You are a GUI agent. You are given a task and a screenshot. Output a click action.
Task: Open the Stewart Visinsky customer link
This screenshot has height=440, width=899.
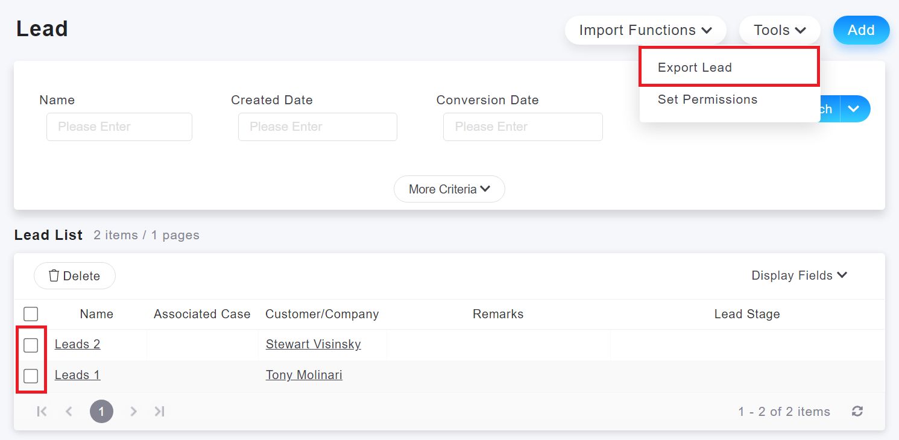click(313, 344)
